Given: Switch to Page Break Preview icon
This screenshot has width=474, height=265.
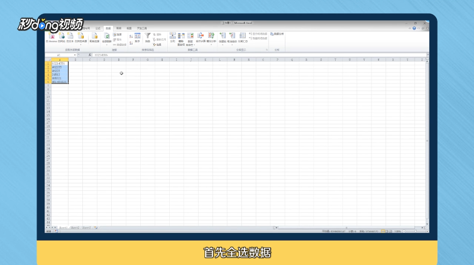Looking at the screenshot, I should point(390,231).
